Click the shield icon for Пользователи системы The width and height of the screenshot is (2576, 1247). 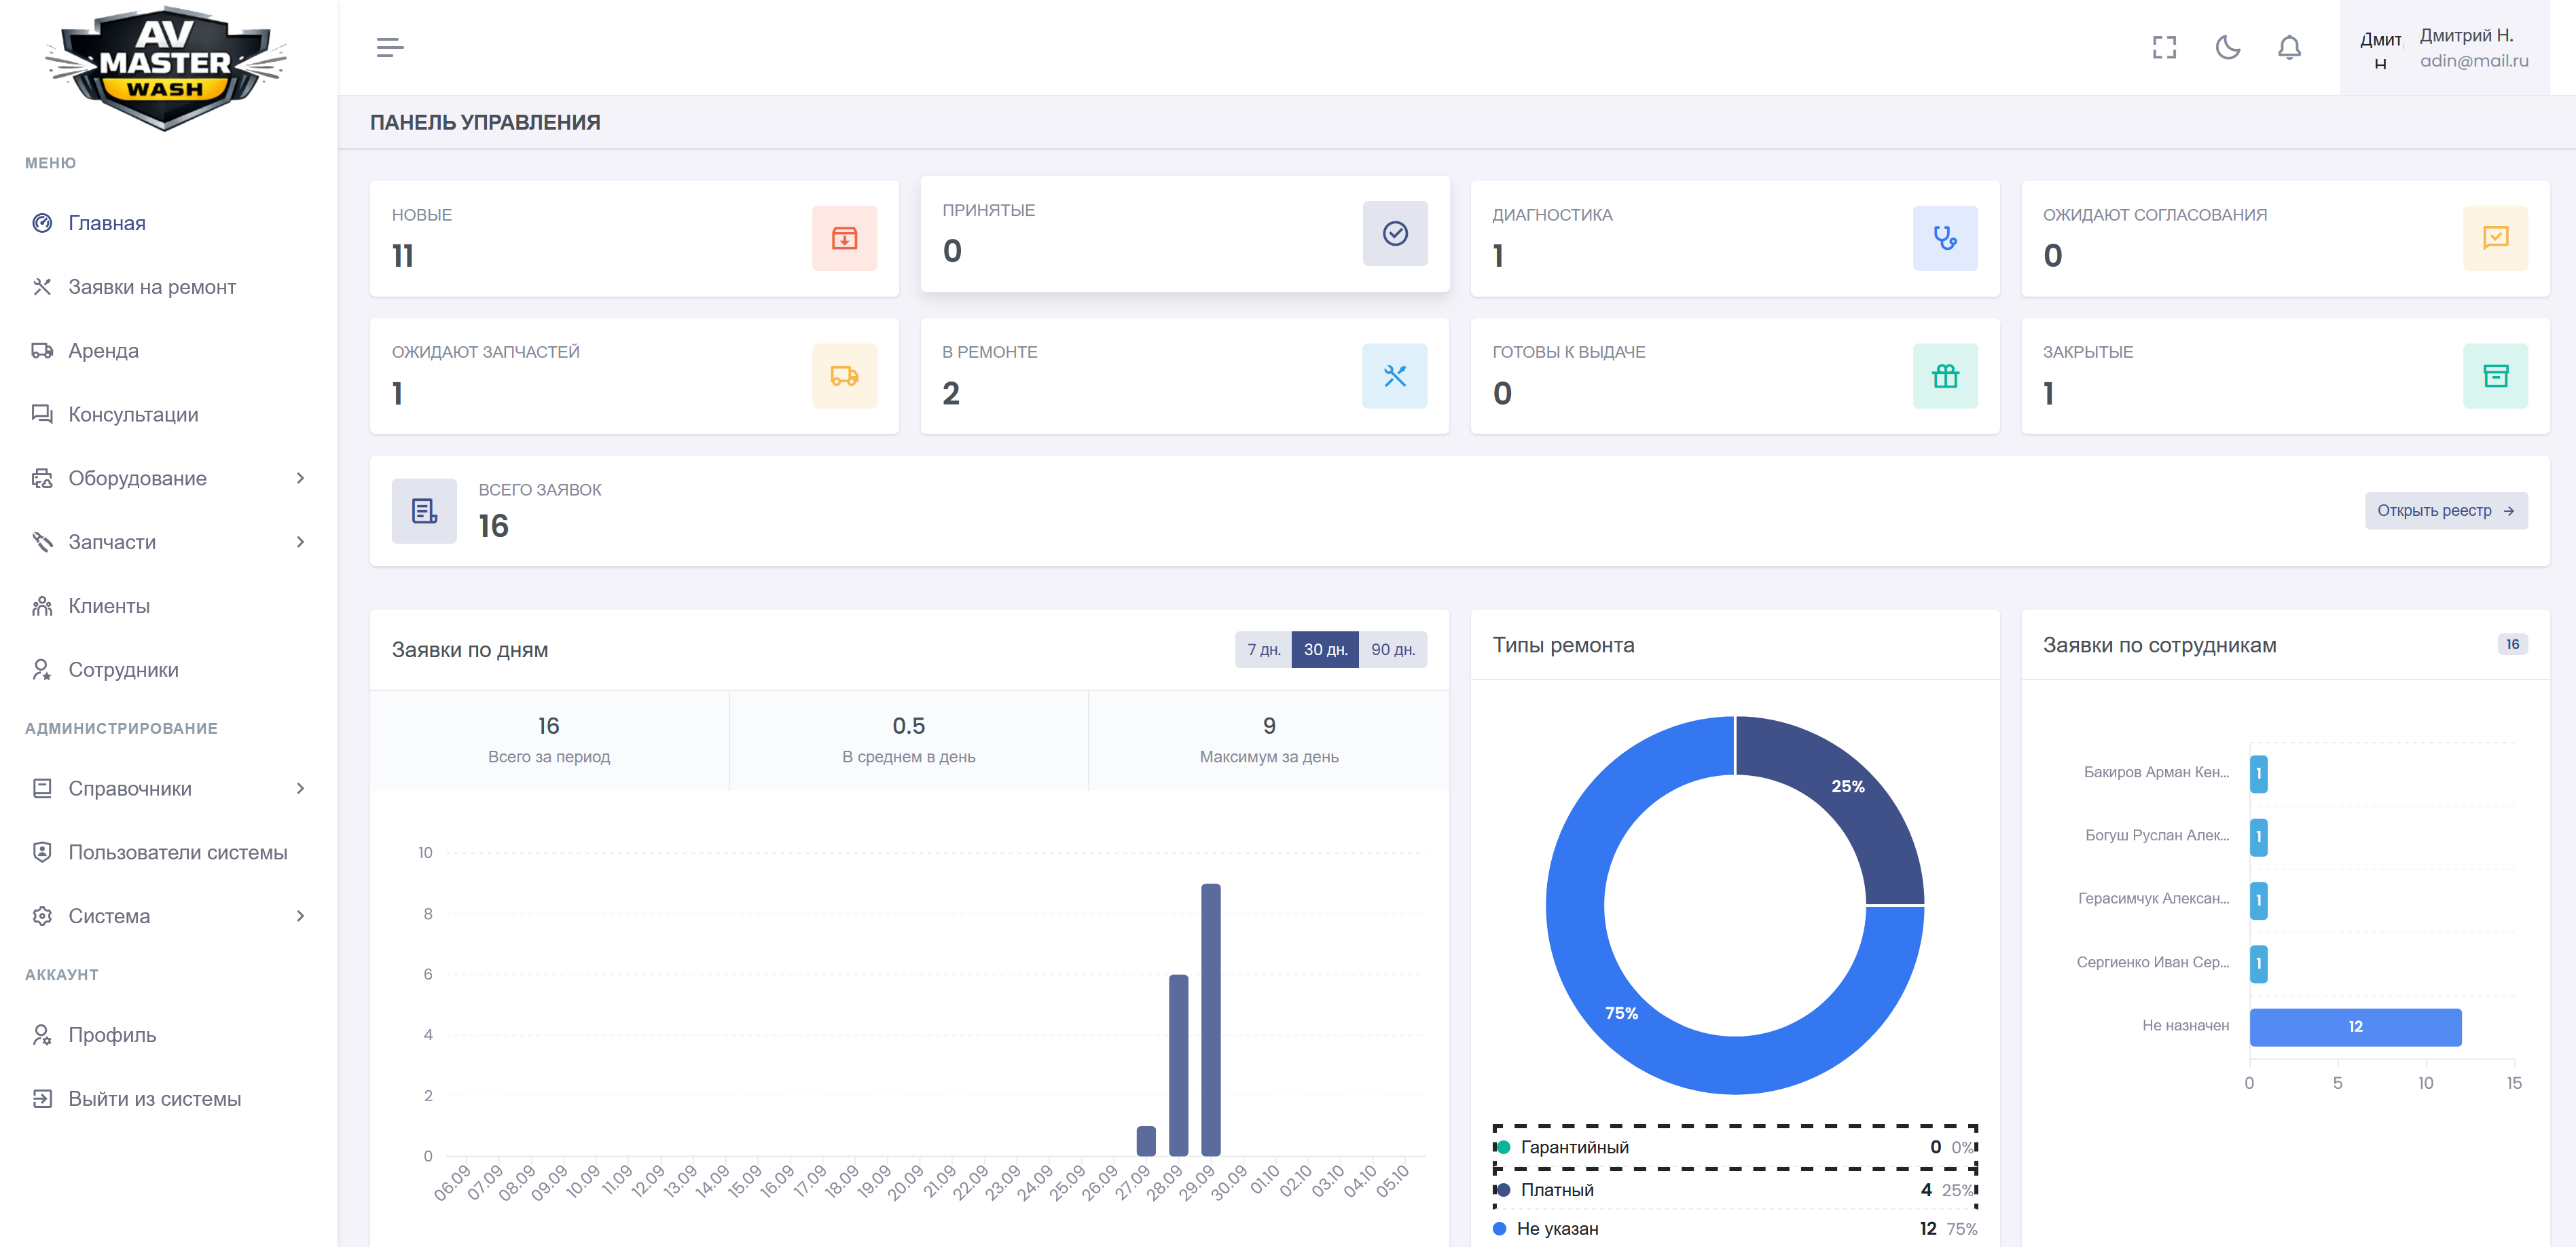point(42,853)
